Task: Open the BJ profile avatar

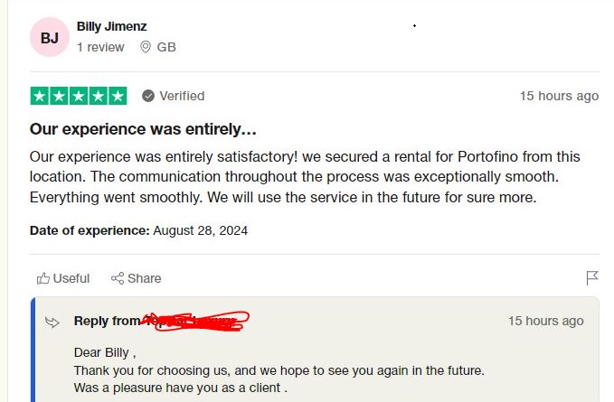Action: click(49, 38)
